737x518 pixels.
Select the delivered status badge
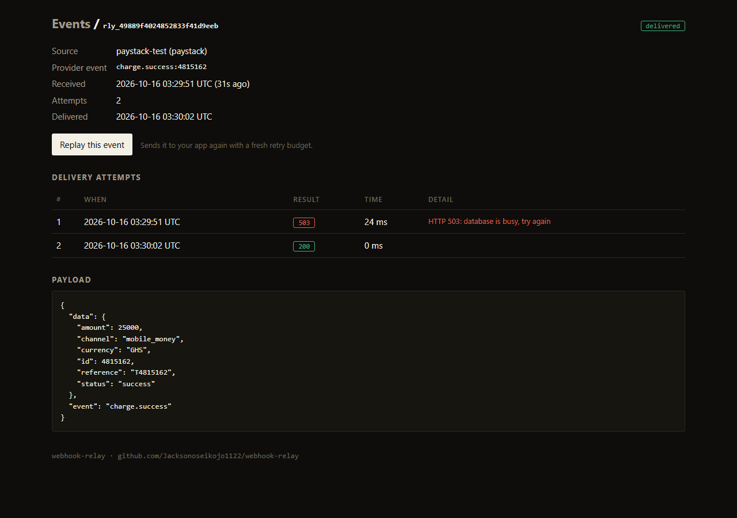663,26
